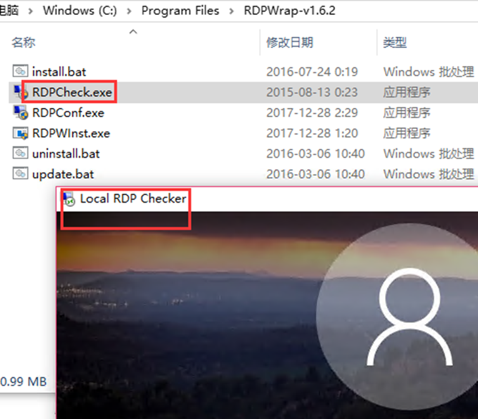This screenshot has height=419, width=478.
Task: Click date 2016-07-24 0:19 for install.bat
Action: click(x=312, y=72)
